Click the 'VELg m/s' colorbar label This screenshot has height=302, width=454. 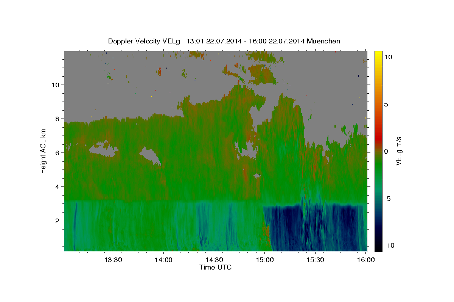click(x=398, y=151)
